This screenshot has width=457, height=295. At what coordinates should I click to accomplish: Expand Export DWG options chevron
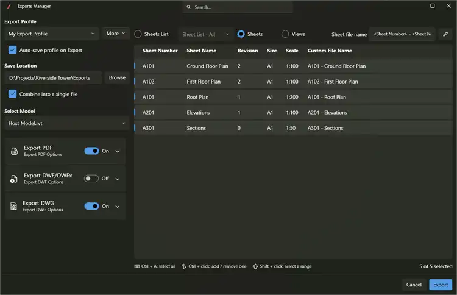118,207
